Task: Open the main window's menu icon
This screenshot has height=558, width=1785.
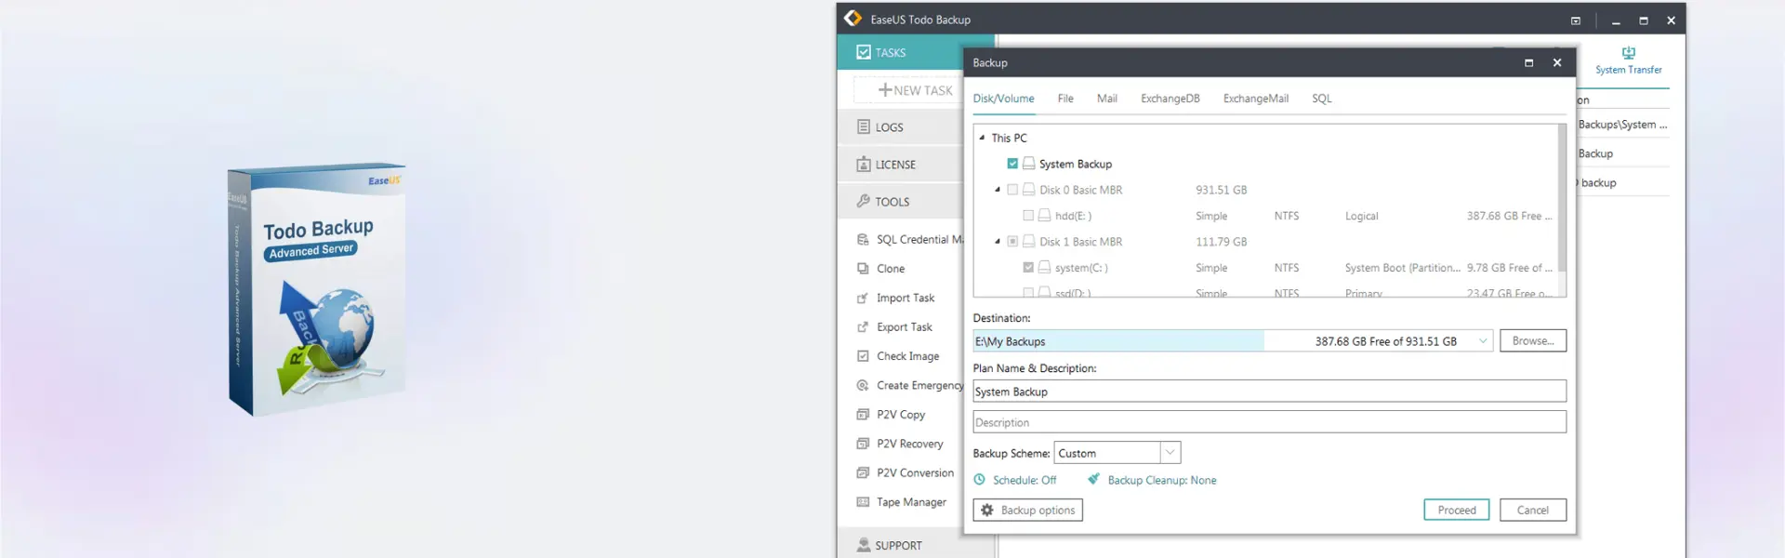Action: point(1575,20)
